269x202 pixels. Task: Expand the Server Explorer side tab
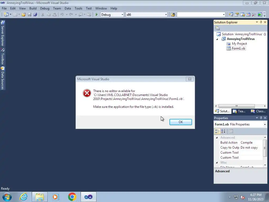(3, 33)
